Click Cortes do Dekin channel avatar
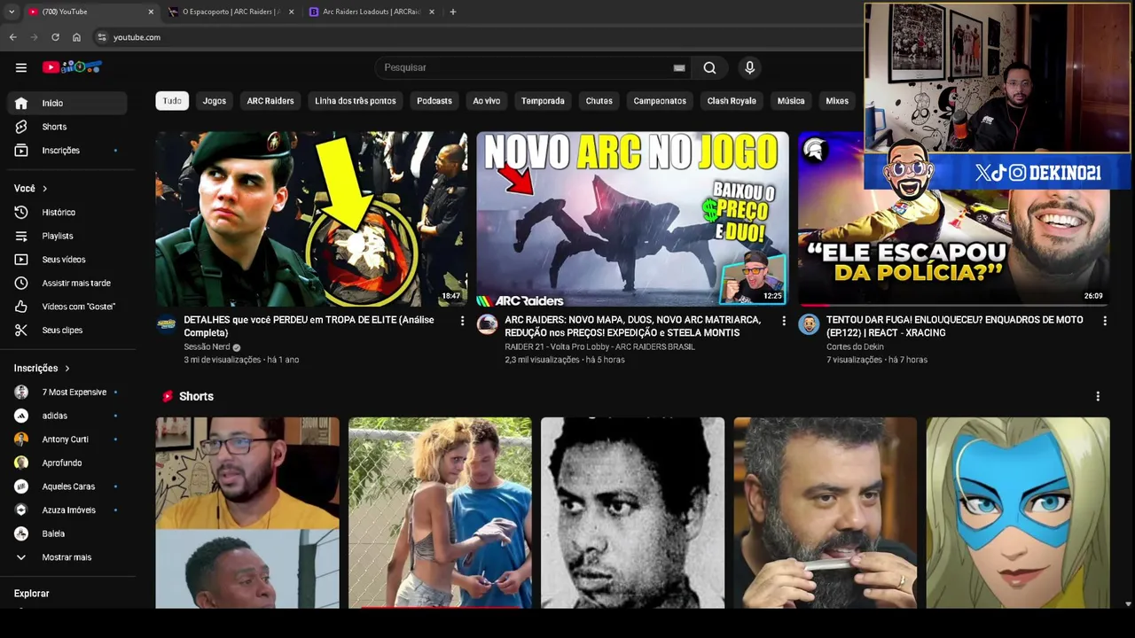This screenshot has height=638, width=1135. click(x=808, y=324)
